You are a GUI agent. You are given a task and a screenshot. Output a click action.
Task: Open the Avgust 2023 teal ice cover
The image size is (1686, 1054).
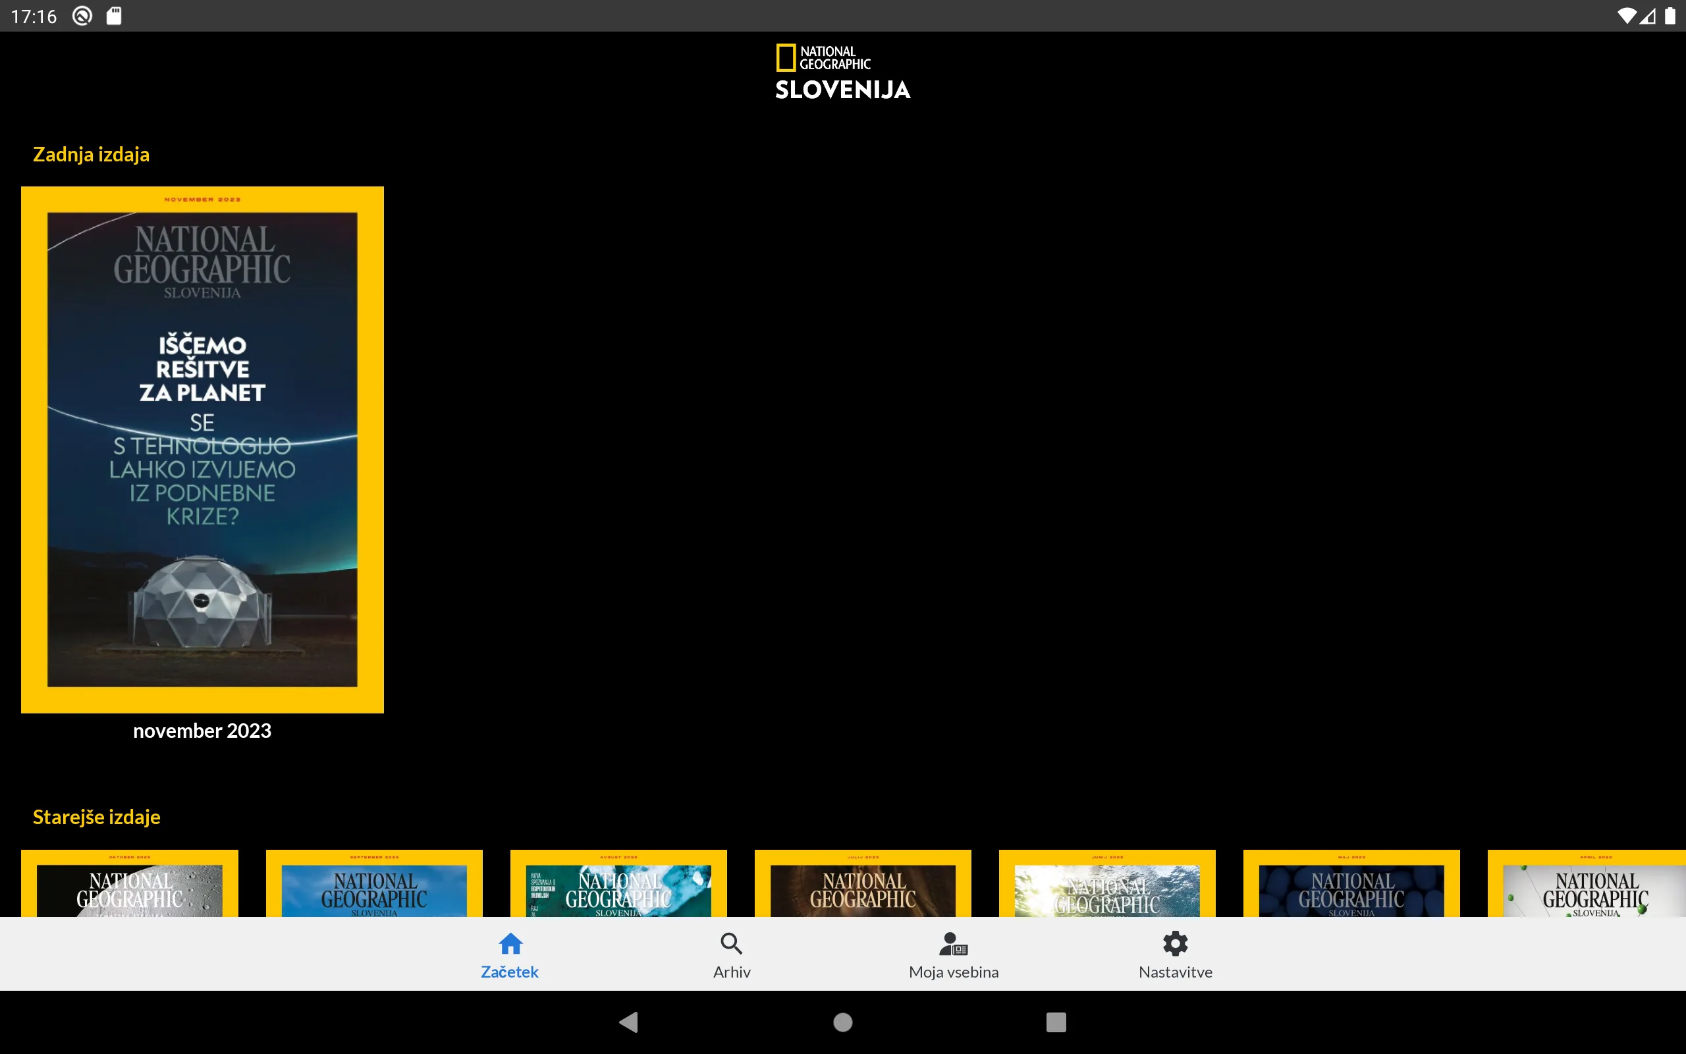coord(618,883)
